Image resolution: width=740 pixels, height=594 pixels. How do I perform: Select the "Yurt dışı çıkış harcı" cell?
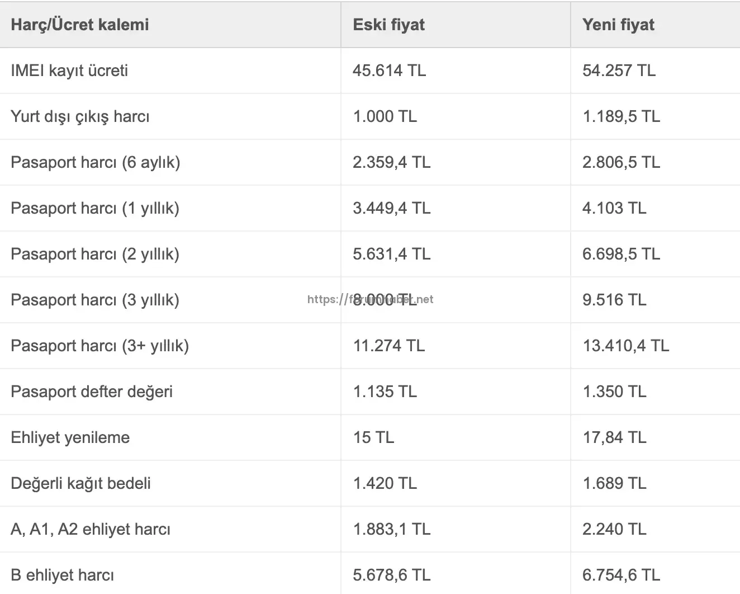[x=80, y=116]
